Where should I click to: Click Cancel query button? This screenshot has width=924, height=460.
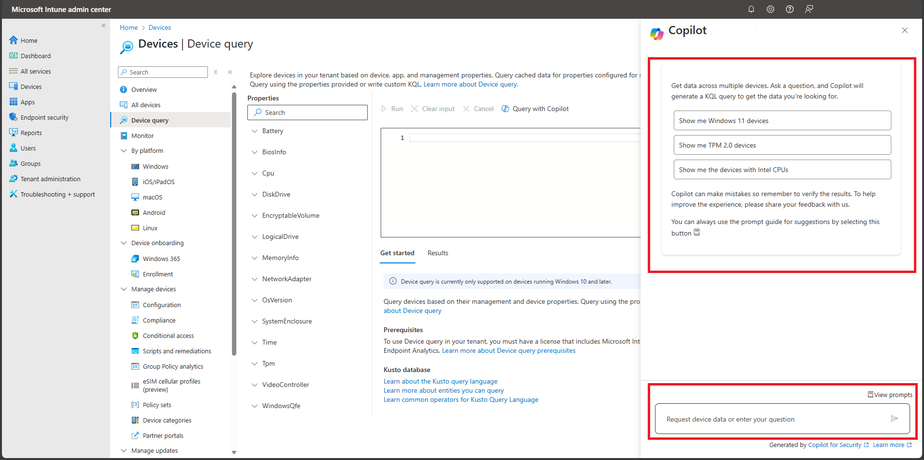coord(478,109)
